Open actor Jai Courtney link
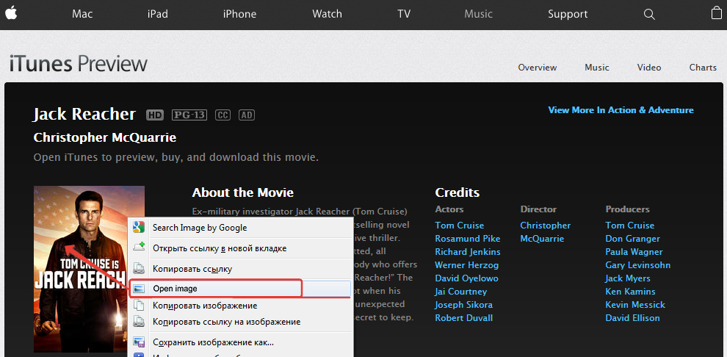 [x=461, y=292]
